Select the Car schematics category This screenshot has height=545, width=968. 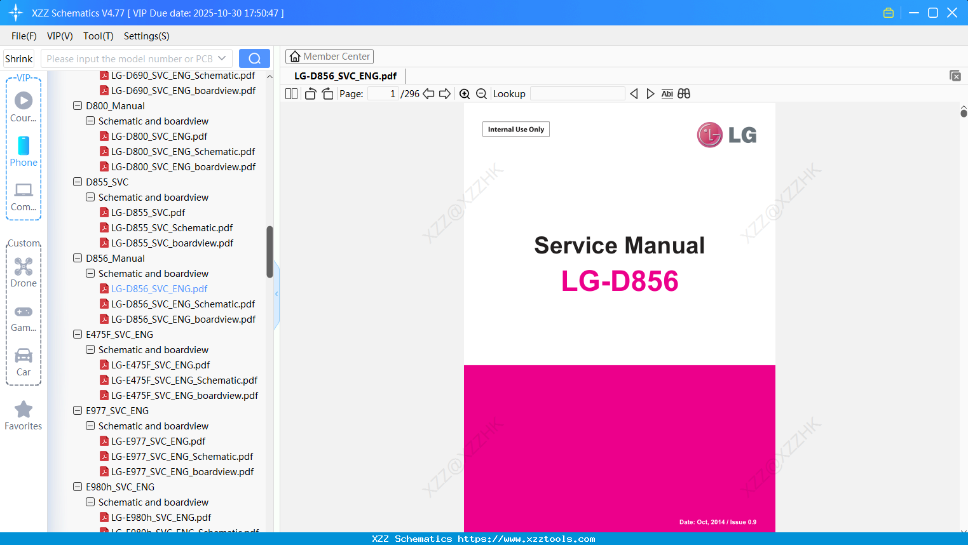24,362
